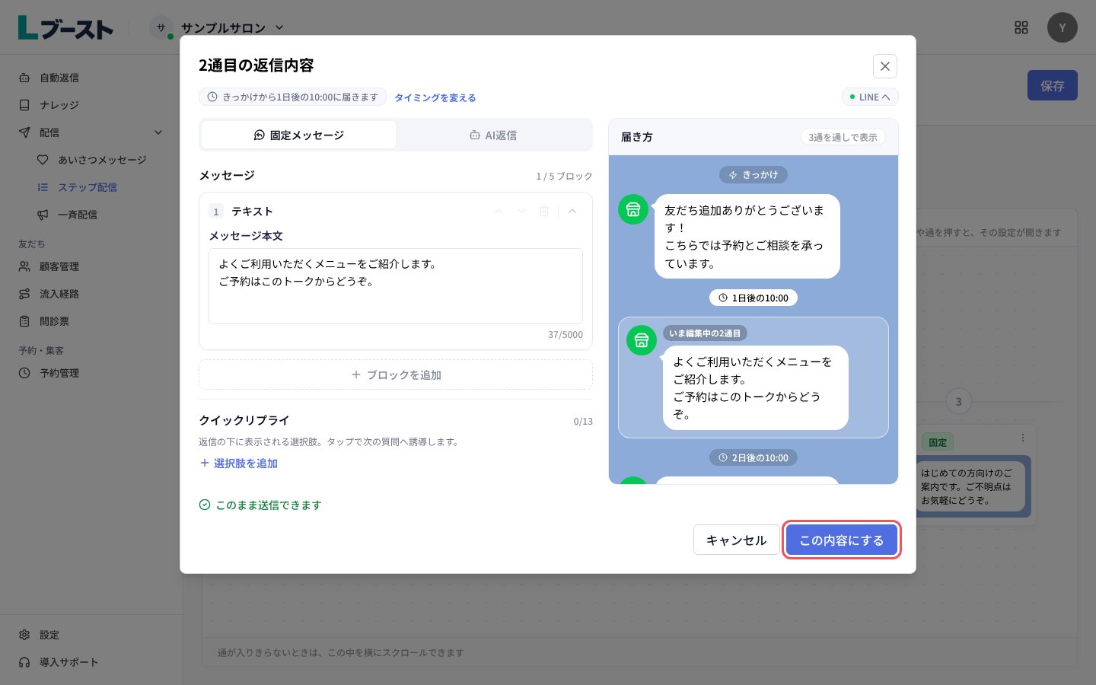The width and height of the screenshot is (1096, 685).
Task: Collapse the LINE channel chip
Action: tap(870, 97)
